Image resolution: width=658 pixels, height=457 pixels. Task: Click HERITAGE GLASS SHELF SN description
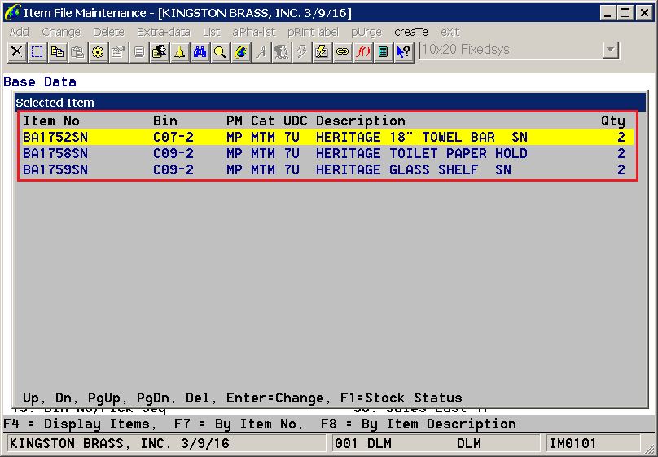click(414, 170)
